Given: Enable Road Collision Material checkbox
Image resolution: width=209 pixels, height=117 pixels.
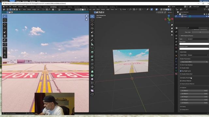Looking at the screenshot, I should 181,84.
